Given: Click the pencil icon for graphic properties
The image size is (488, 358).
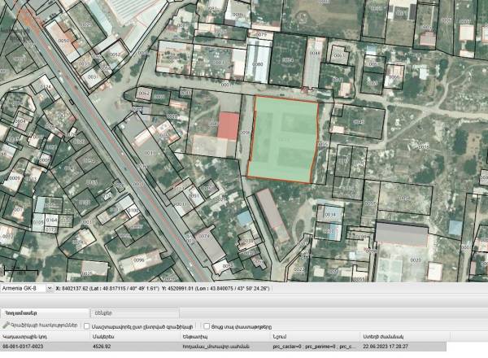Looking at the screenshot, I should pyautogui.click(x=7, y=325).
